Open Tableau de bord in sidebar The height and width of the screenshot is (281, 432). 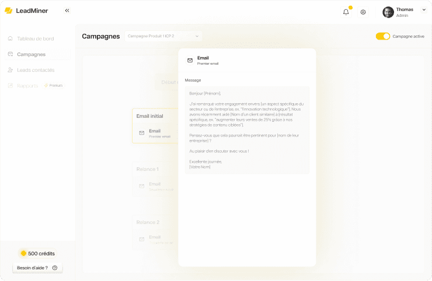coord(38,38)
